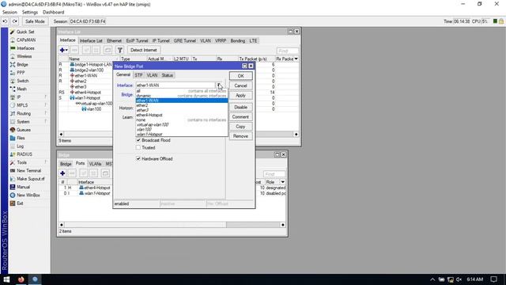This screenshot has width=506, height=285.
Task: Open Files in the sidebar
Action: (x=21, y=138)
